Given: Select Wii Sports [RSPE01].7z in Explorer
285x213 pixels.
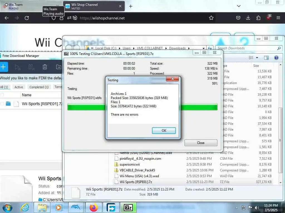Looking at the screenshot, I should [x=136, y=182].
